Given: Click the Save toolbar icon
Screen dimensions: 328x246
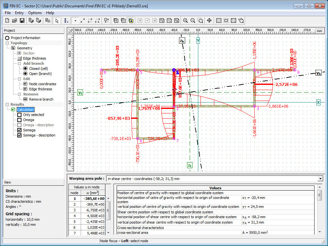Looking at the screenshot, I should click(x=22, y=20).
